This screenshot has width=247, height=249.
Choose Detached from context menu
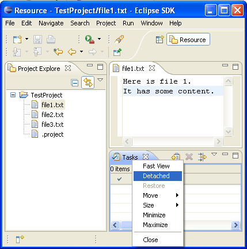pyautogui.click(x=158, y=176)
